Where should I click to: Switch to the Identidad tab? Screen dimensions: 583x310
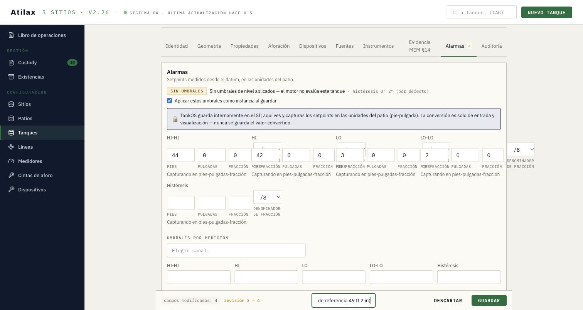[177, 46]
